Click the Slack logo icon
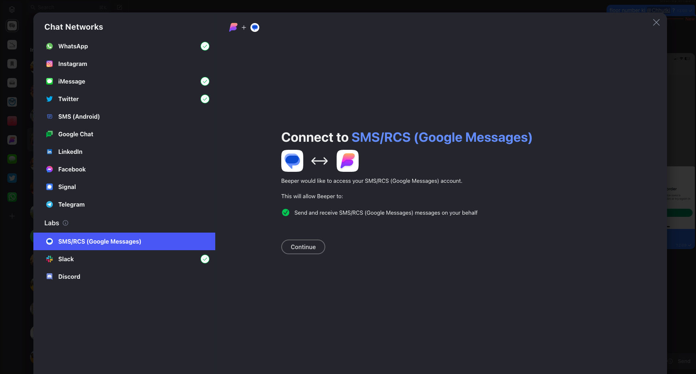 (50, 259)
